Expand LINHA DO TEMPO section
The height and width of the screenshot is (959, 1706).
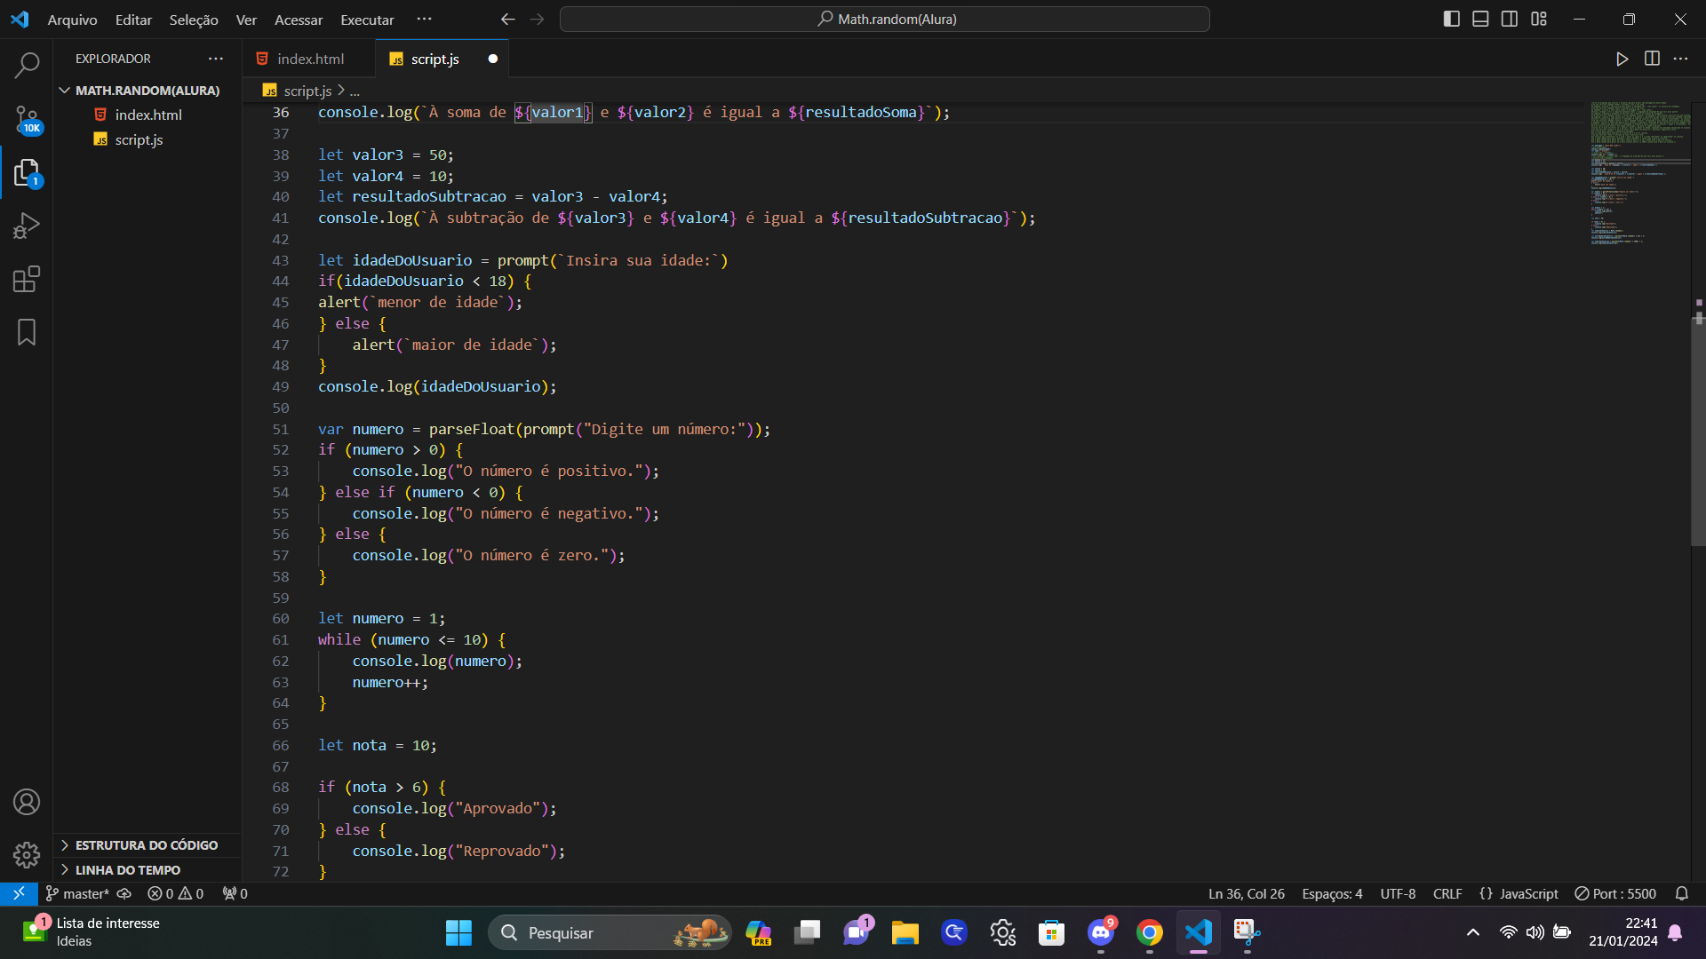click(147, 870)
